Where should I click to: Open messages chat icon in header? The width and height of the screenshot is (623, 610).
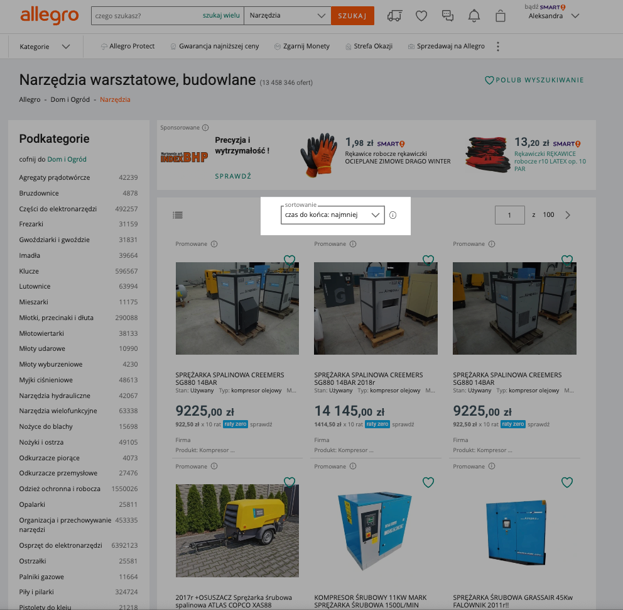click(448, 16)
